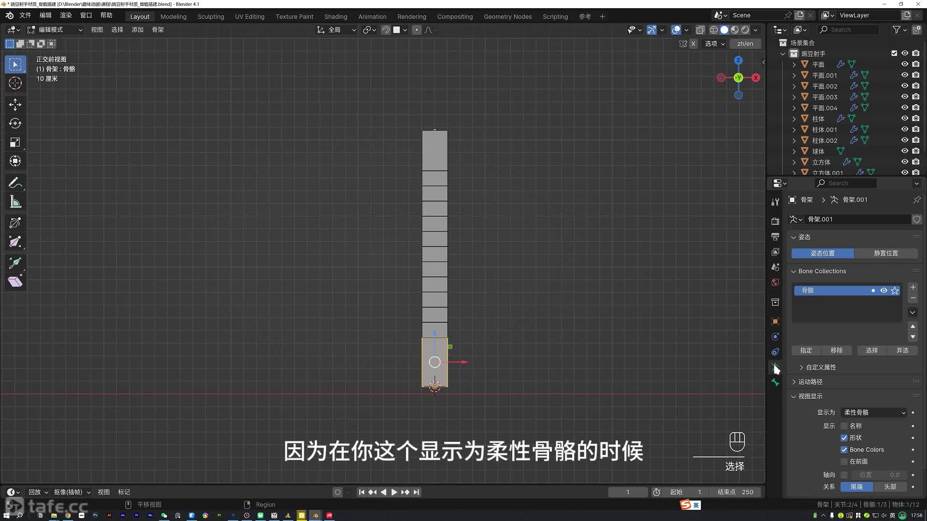Click the 指定 bone collection button

pos(806,351)
